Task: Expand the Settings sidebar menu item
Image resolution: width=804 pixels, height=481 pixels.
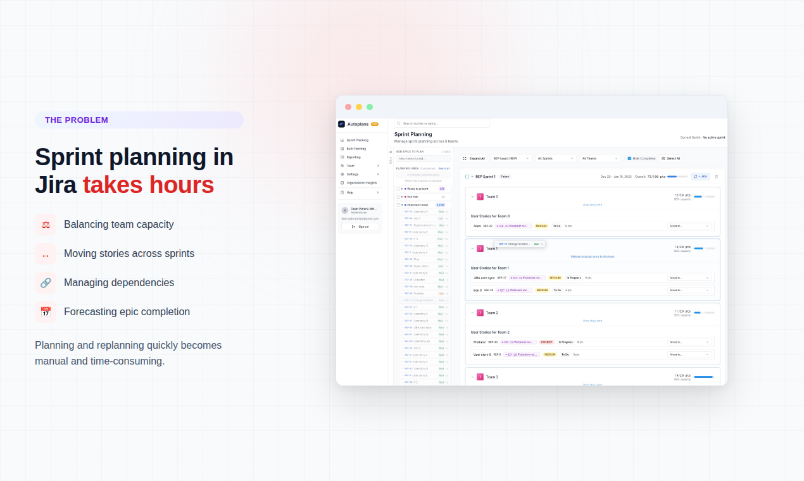Action: [x=361, y=174]
